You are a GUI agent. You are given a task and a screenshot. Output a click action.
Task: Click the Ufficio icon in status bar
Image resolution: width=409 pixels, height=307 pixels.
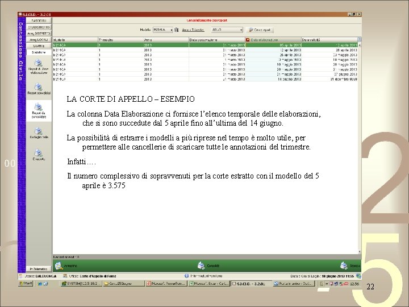(x=65, y=276)
